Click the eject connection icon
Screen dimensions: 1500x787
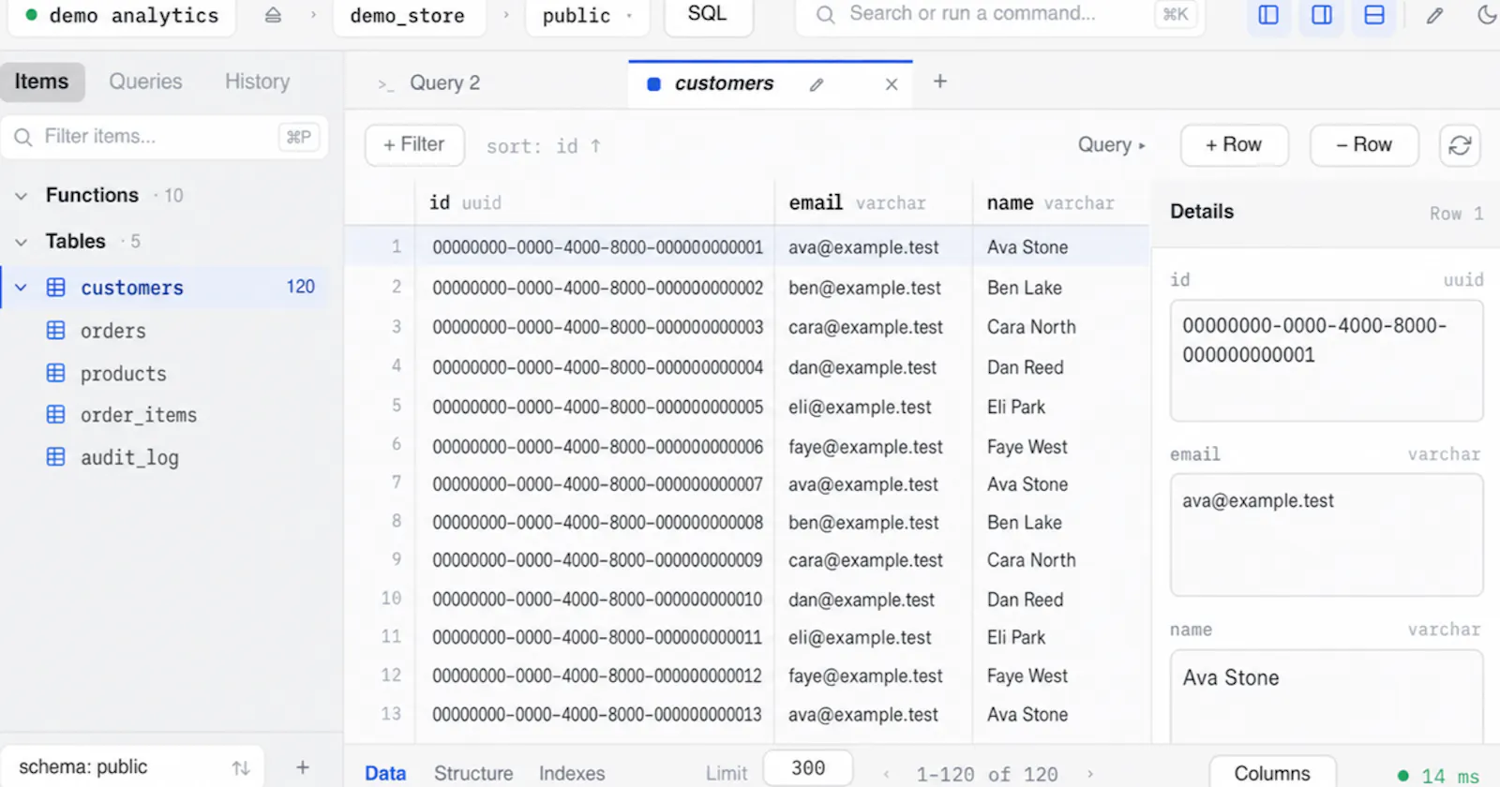(x=273, y=15)
